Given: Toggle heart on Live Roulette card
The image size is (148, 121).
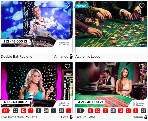Looking at the screenshot, I should pos(142,66).
